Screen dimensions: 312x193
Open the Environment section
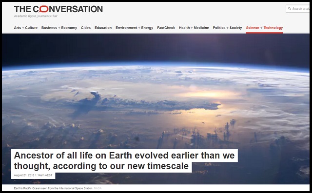pyautogui.click(x=126, y=28)
